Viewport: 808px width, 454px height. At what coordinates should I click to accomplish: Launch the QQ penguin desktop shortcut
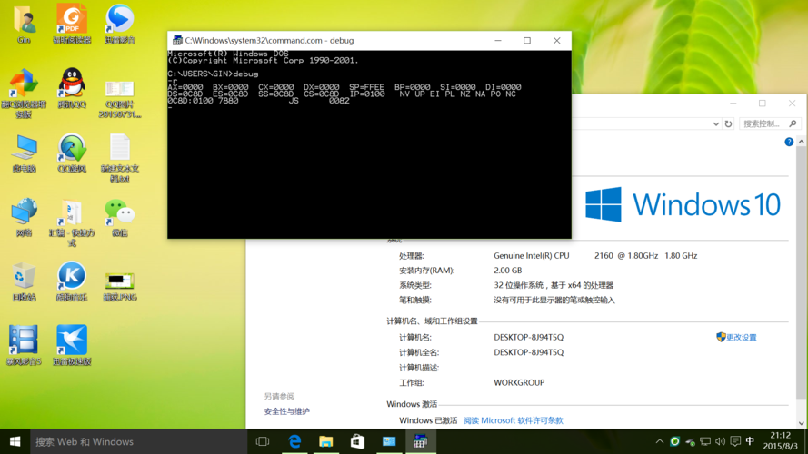pos(72,89)
